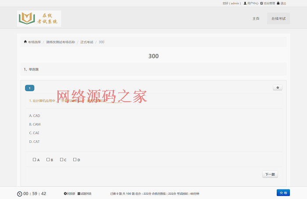Check answer option D checkbox
This screenshot has height=199, width=307.
[x=75, y=160]
